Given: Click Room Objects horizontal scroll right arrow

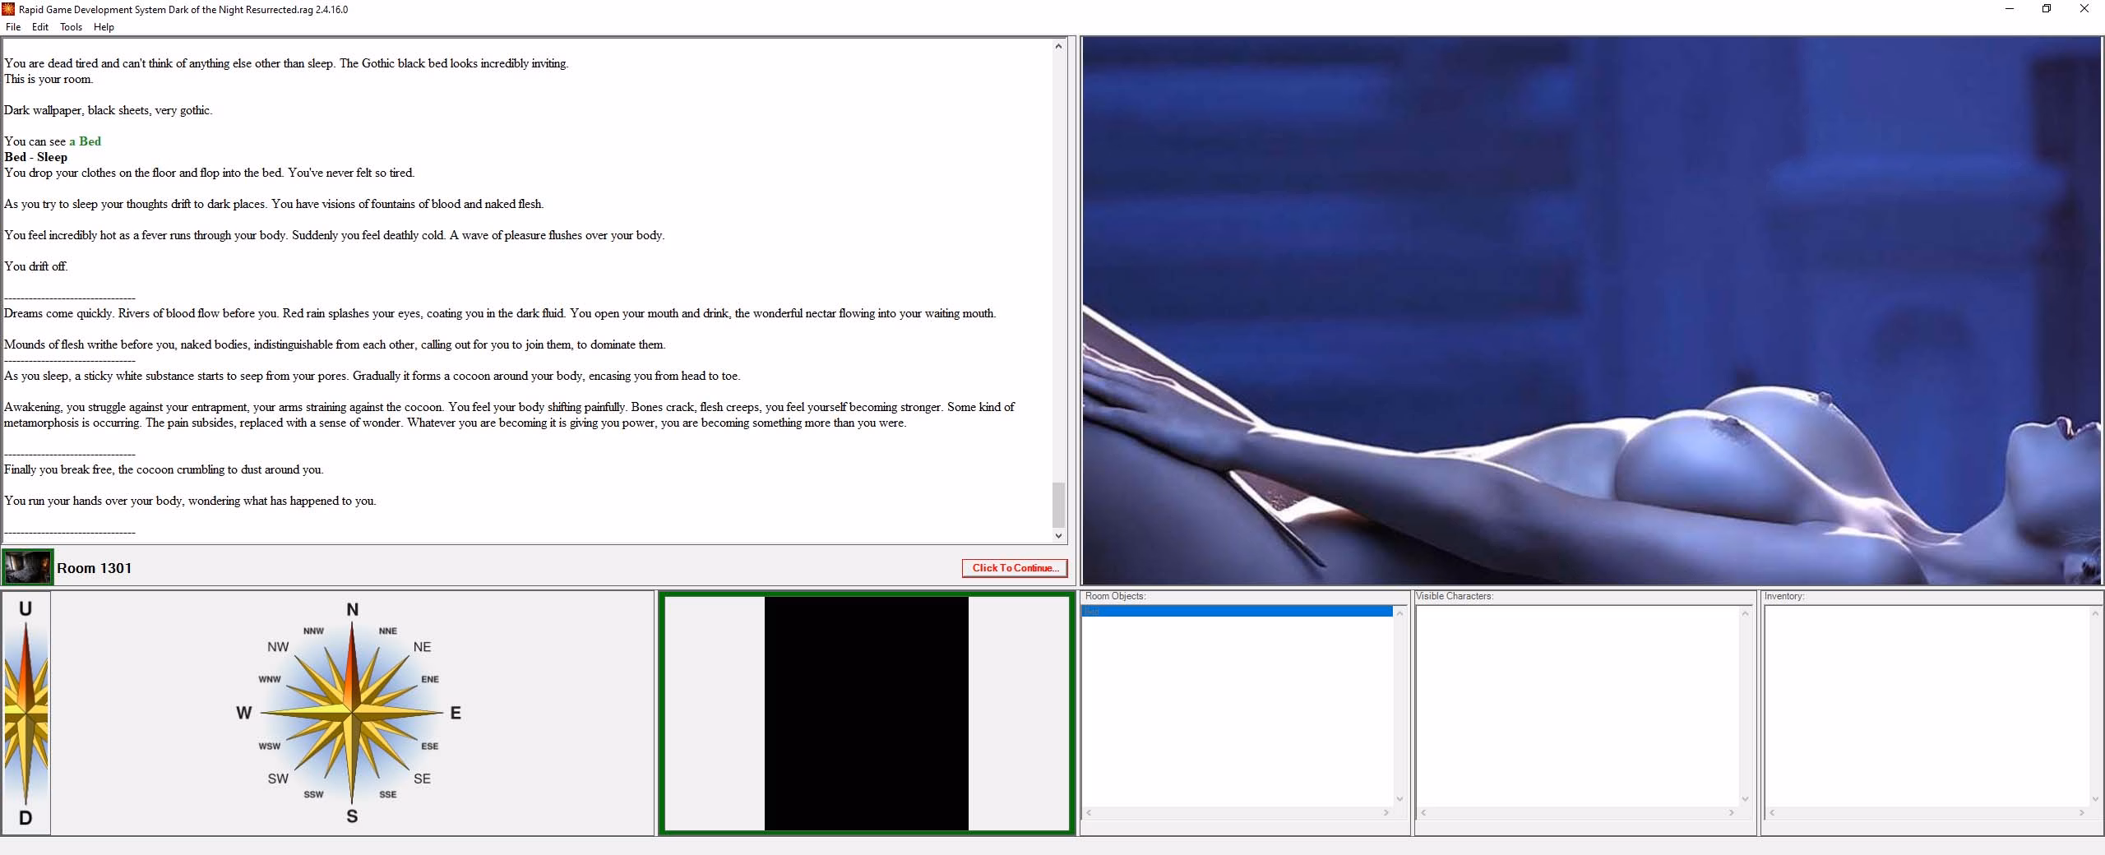Looking at the screenshot, I should [x=1386, y=812].
